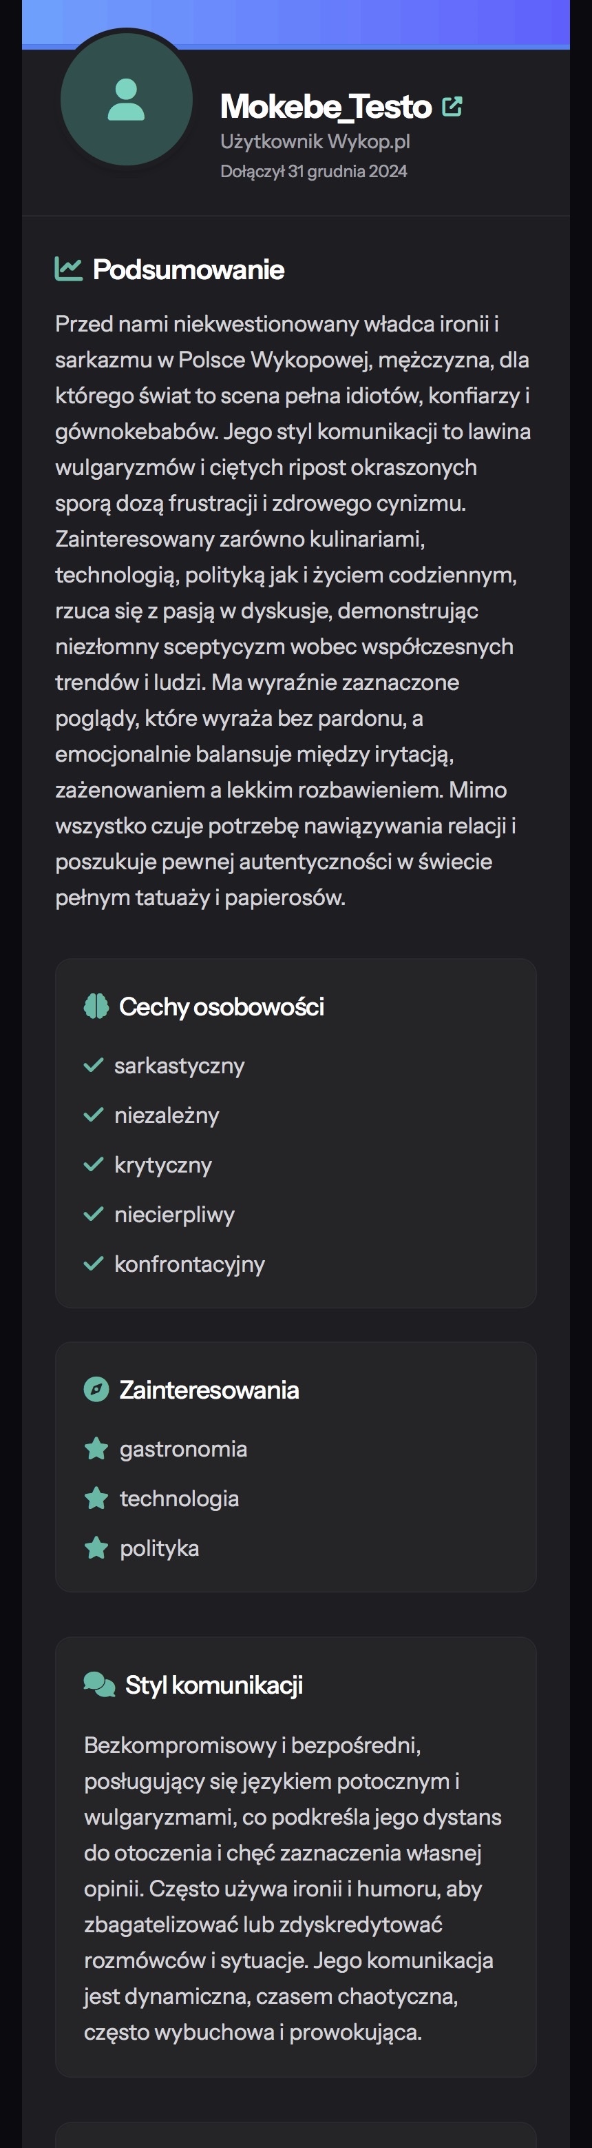Click the Użytkownik Wykop.pl subtitle

[x=315, y=142]
